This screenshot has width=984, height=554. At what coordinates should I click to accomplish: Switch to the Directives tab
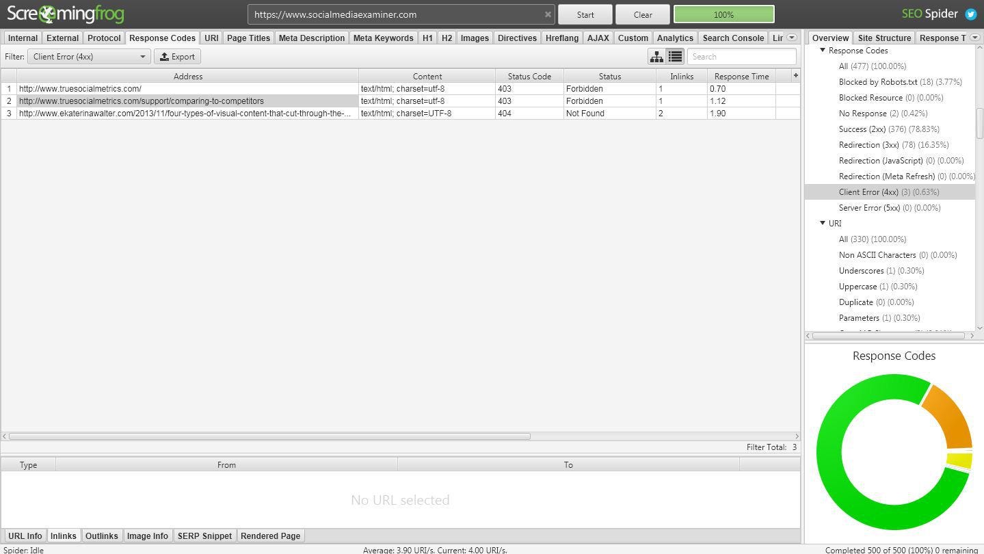[x=517, y=38]
